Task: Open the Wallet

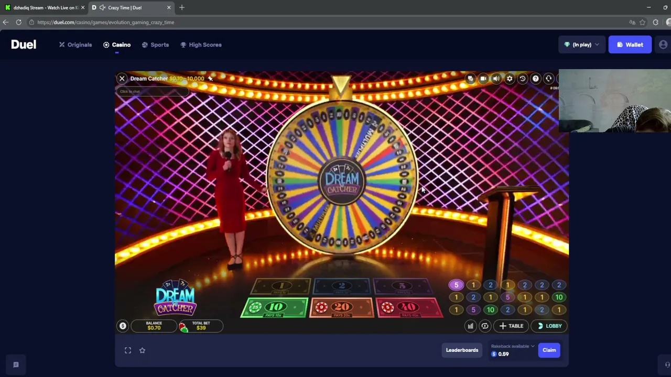Action: click(x=630, y=45)
